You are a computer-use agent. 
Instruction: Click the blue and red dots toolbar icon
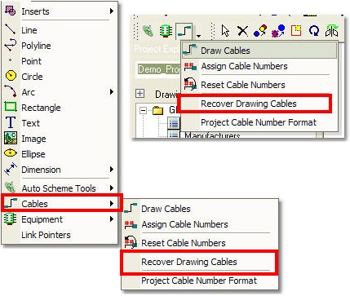(x=260, y=31)
